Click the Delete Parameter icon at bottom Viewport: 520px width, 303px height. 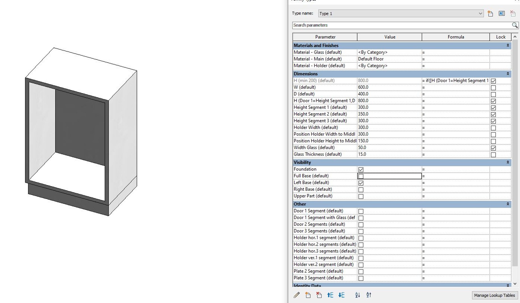click(319, 295)
